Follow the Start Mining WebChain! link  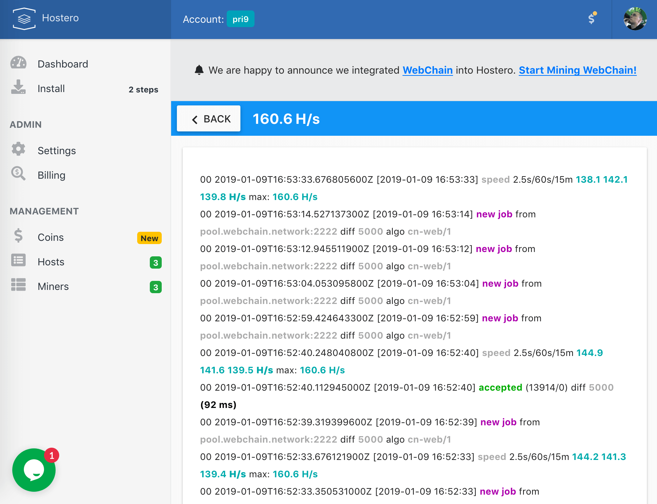pos(578,70)
